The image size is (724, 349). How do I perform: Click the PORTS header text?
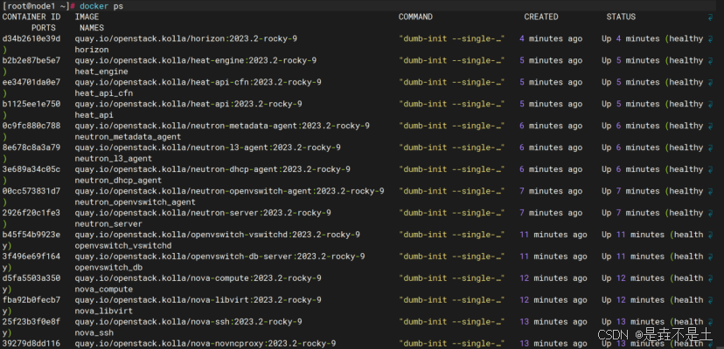[x=44, y=28]
